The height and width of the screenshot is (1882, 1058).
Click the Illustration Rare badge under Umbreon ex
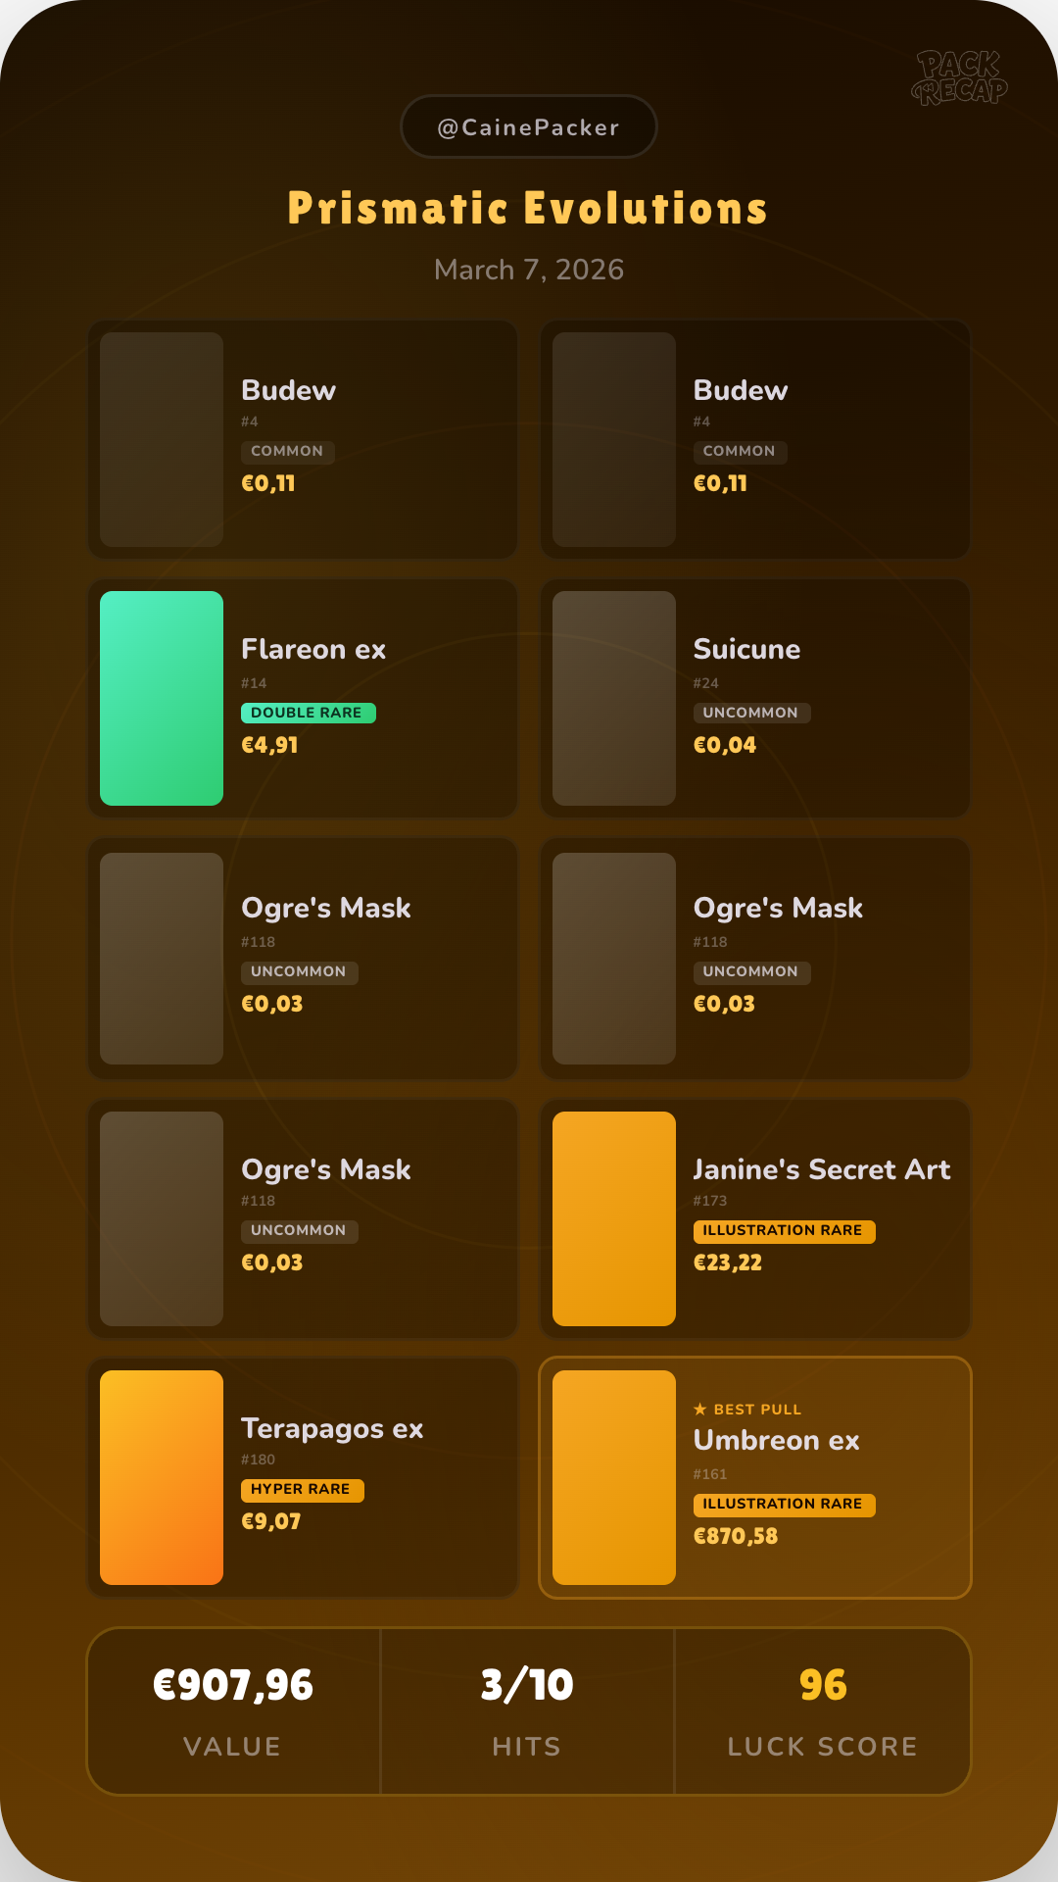click(784, 1505)
